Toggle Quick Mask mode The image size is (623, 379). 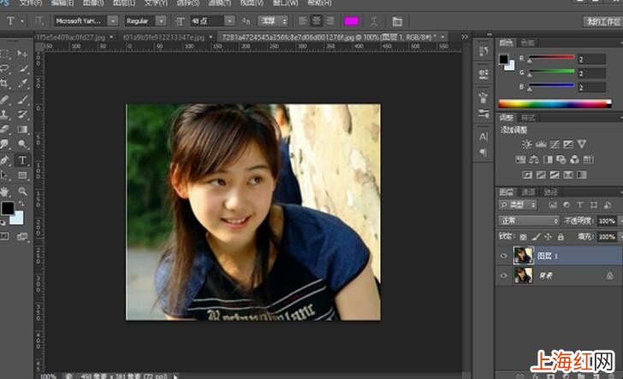4,236
